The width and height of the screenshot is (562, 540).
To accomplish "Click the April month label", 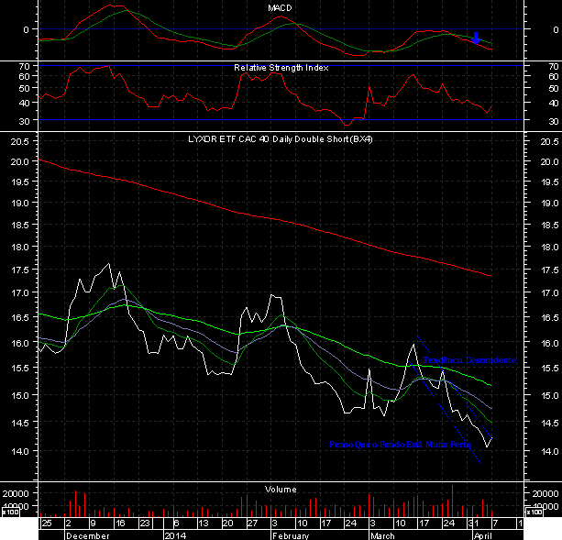I will [x=483, y=535].
